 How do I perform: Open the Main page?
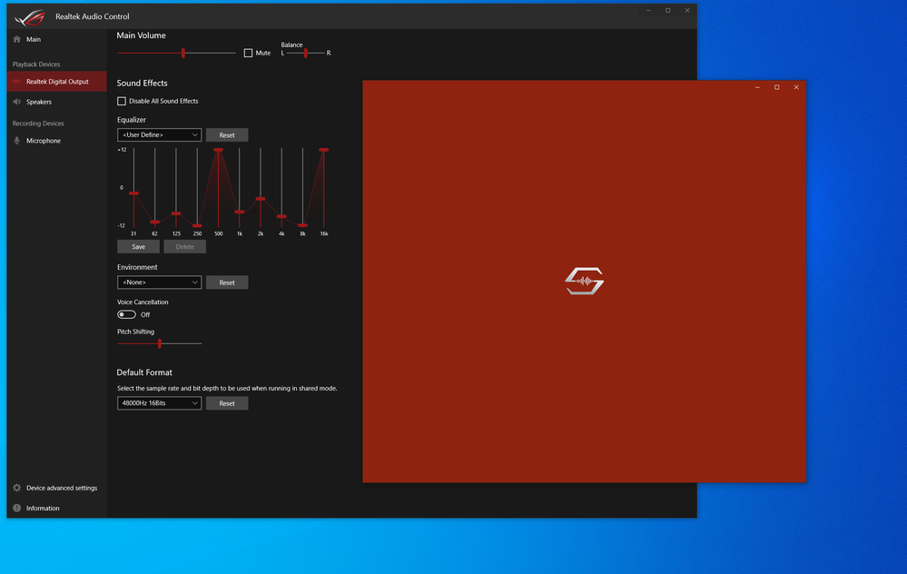click(56, 39)
